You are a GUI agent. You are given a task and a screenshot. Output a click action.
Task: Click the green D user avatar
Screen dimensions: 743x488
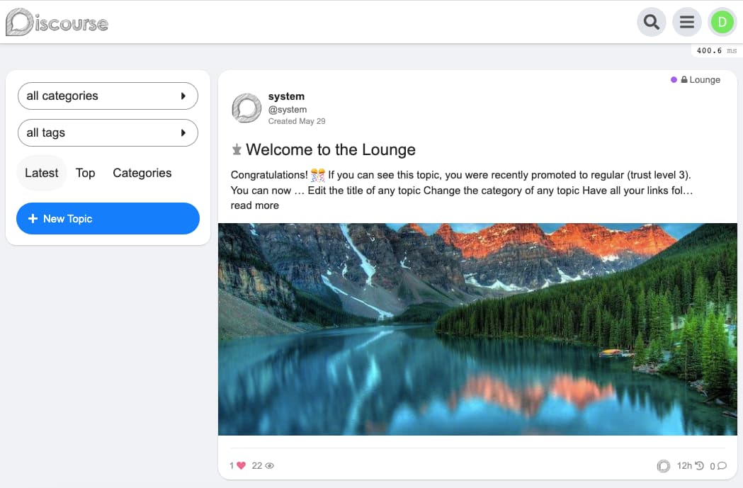click(722, 22)
